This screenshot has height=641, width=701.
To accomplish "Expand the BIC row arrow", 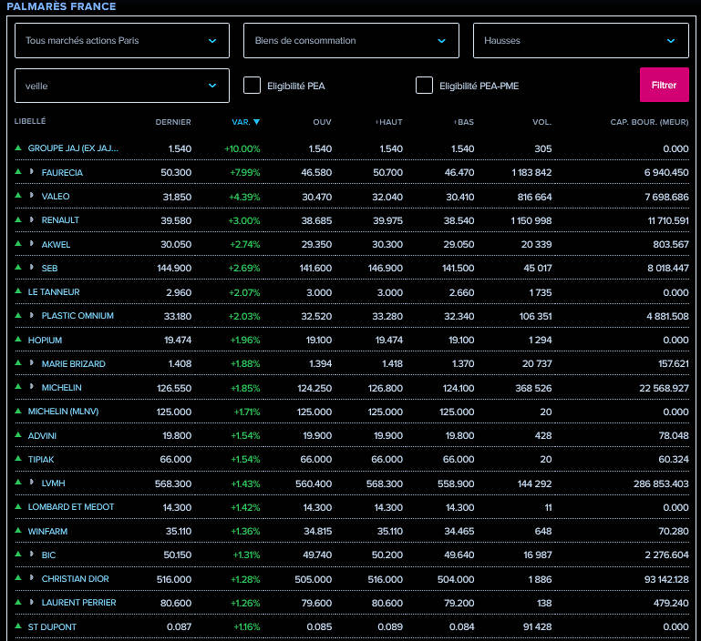I will pyautogui.click(x=31, y=554).
